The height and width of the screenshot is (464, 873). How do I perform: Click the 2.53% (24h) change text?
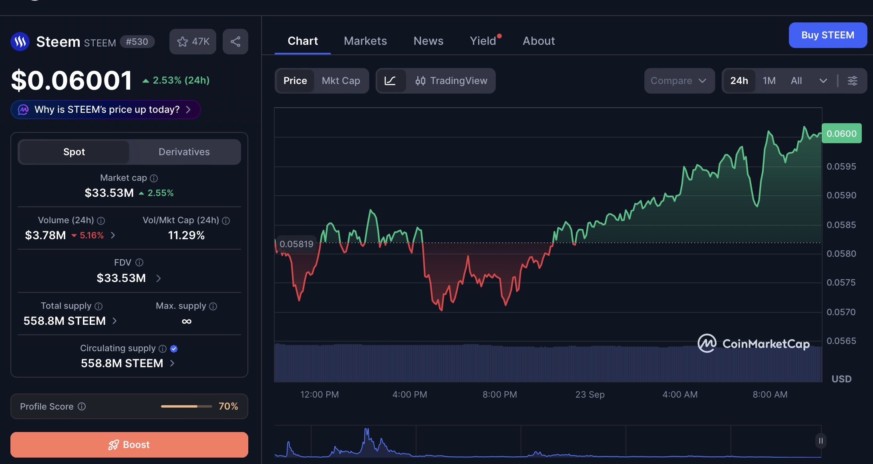click(181, 80)
